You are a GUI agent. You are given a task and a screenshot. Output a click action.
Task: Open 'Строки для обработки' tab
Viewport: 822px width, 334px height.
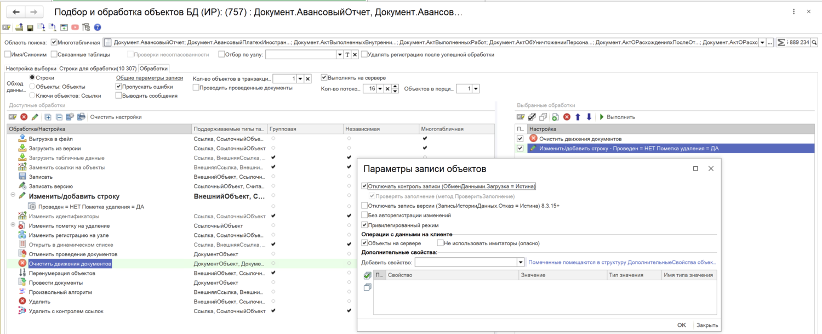98,69
